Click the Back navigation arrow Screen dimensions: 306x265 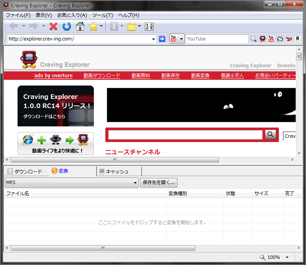pyautogui.click(x=14, y=26)
